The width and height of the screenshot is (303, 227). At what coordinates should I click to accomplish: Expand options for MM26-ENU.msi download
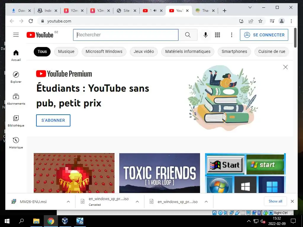pos(68,202)
